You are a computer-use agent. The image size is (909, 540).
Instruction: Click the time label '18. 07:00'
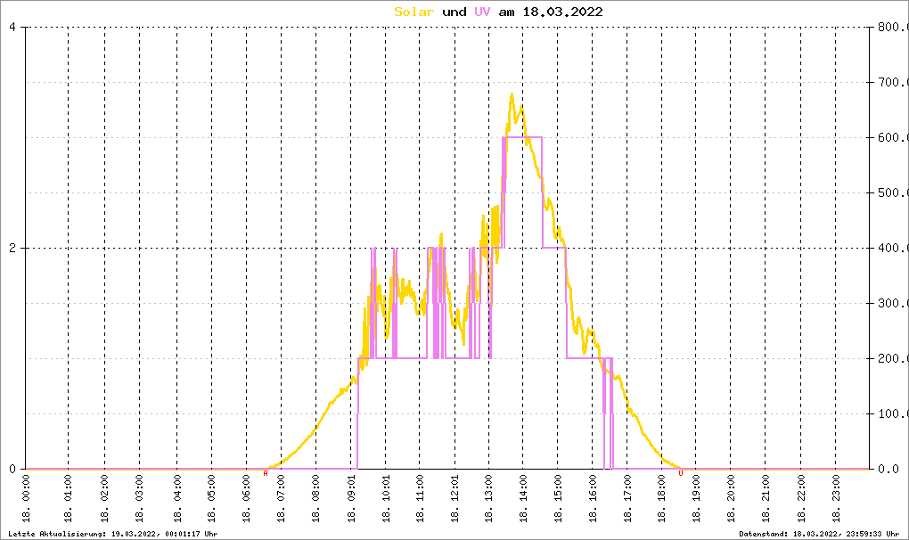[281, 499]
